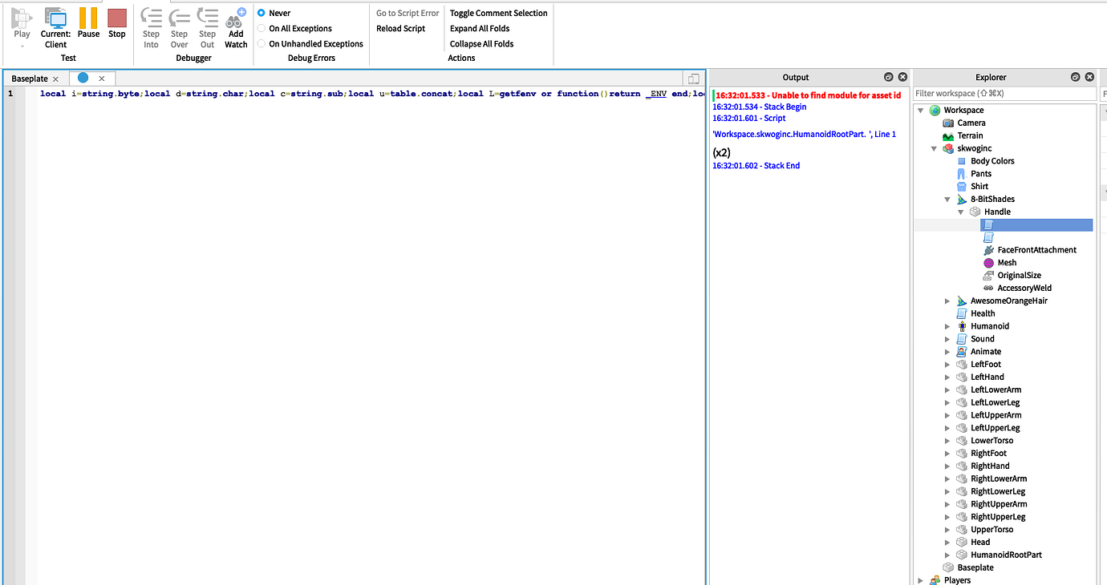Viewport: 1107px width, 585px height.
Task: Undock the Output panel with float icon
Action: (x=889, y=77)
